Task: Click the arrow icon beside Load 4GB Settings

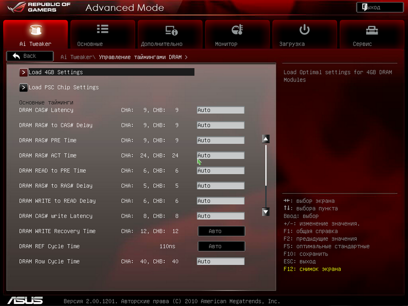Action: point(23,72)
